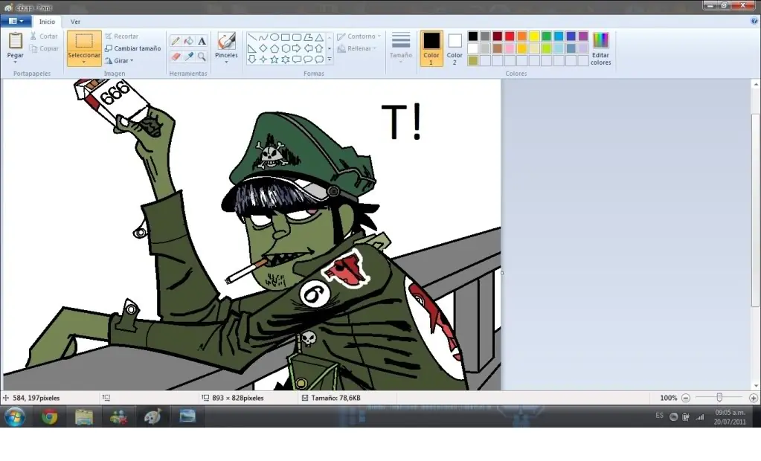Viewport: 761px width, 461px height.
Task: Switch to the Inicio tab
Action: pyautogui.click(x=47, y=22)
